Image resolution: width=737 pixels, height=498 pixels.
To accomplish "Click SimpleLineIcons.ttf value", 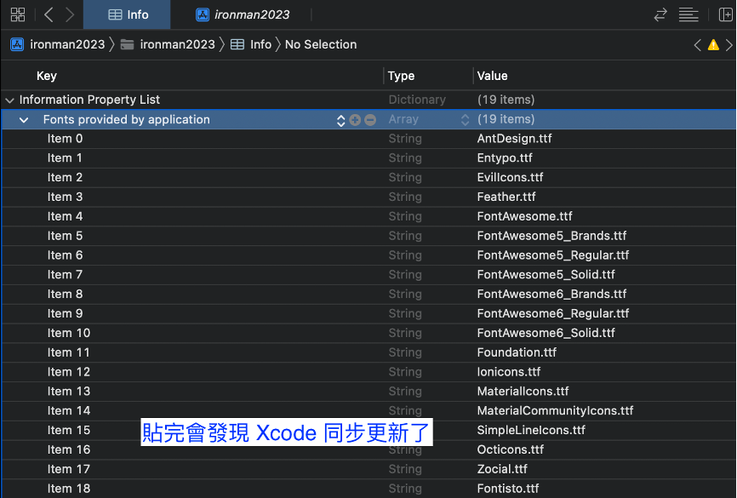I will (x=531, y=430).
